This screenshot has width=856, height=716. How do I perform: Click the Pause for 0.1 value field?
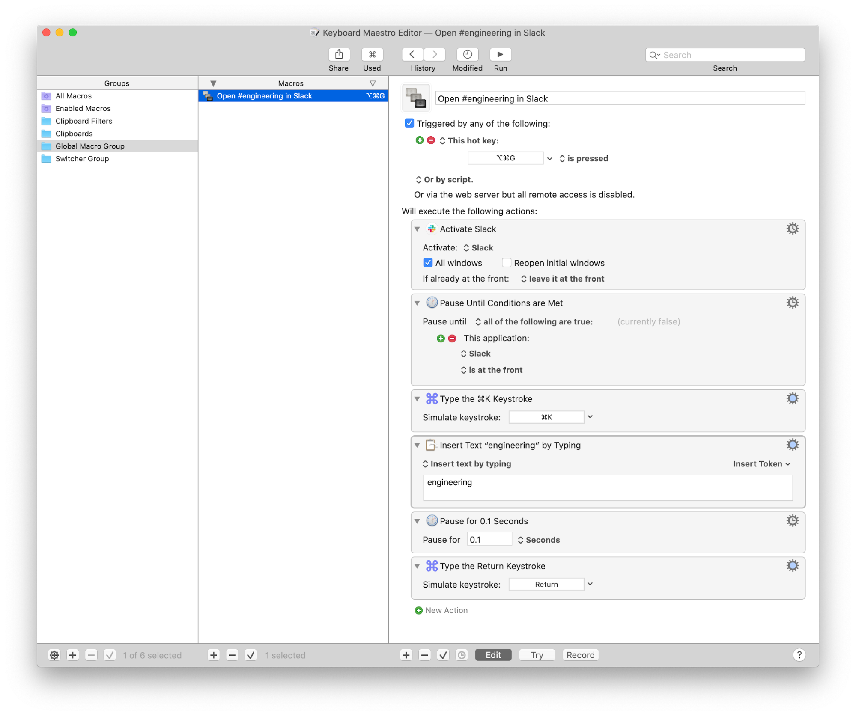point(489,539)
